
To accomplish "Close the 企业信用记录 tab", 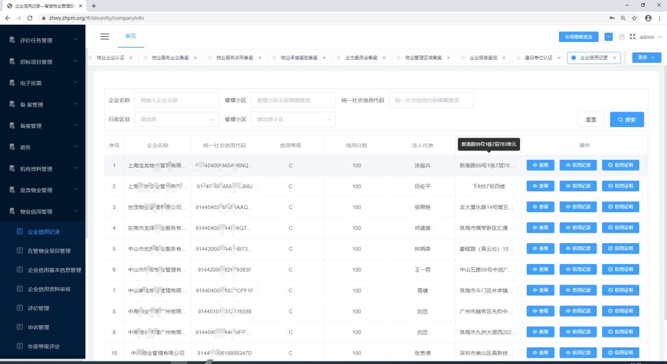I will click(x=614, y=58).
